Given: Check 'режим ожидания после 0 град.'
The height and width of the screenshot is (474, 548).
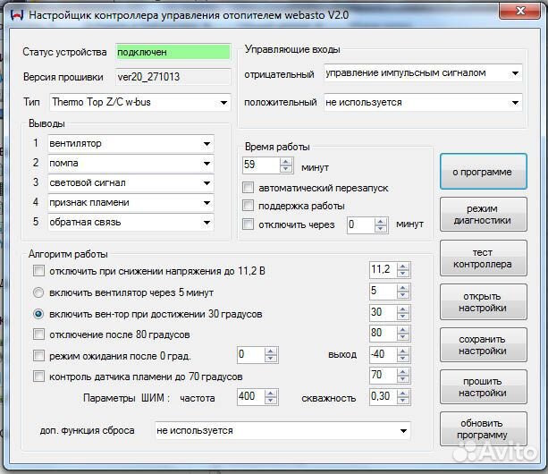Looking at the screenshot, I should coord(38,356).
